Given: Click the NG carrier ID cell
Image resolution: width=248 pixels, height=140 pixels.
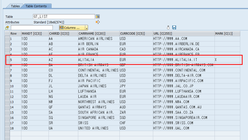Looking at the screenshot, I should point(63,97).
